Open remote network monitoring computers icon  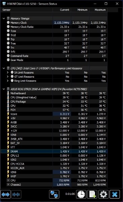pos(54,195)
